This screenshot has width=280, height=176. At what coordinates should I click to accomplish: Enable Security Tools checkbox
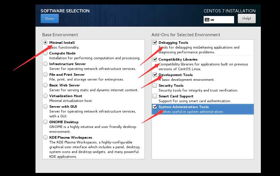tap(155, 85)
